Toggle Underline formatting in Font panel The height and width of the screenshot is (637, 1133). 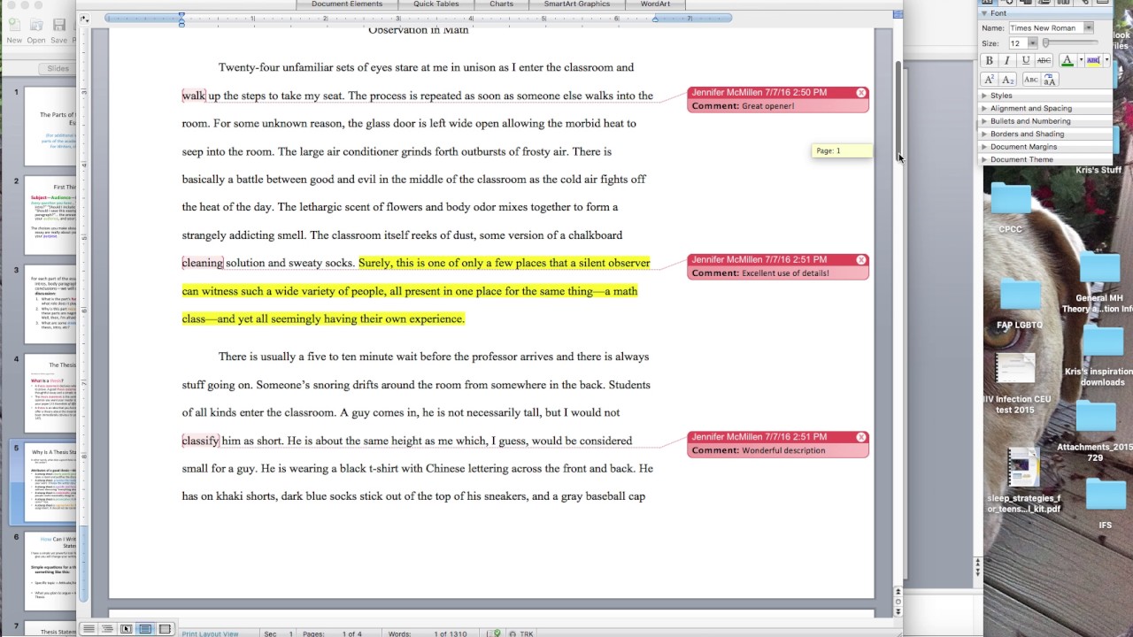point(1025,60)
